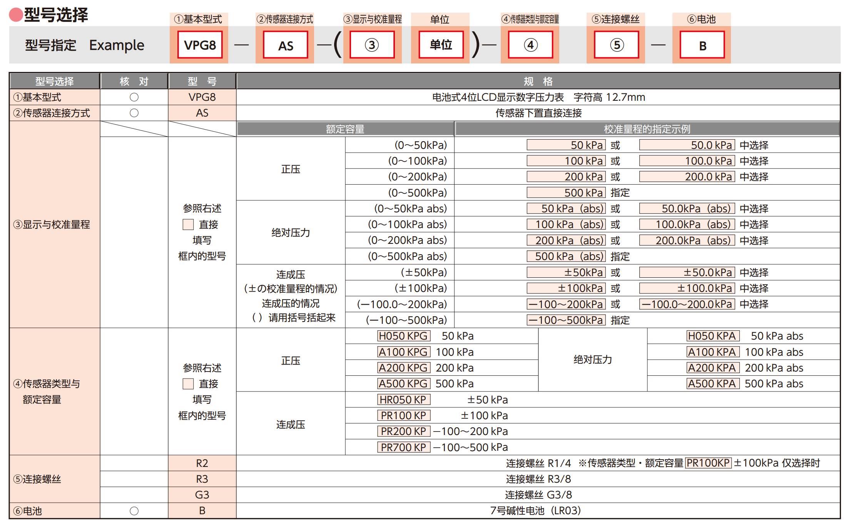Select the boxed ±100.0kPa value
The height and width of the screenshot is (520, 846).
click(x=687, y=288)
